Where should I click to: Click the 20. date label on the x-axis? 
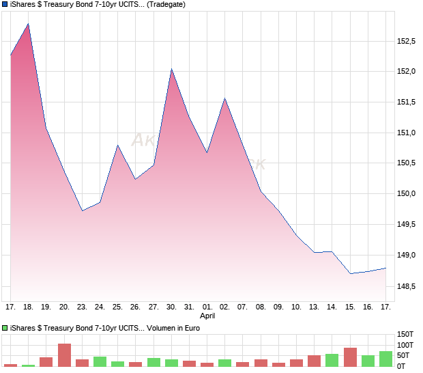click(x=64, y=307)
